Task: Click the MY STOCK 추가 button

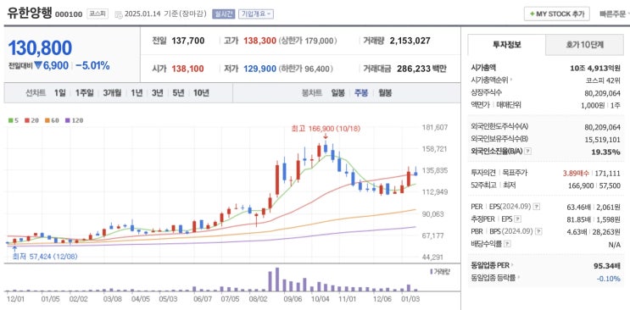Action: coord(556,14)
